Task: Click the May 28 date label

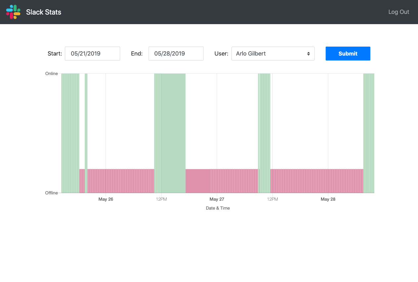Action: (x=328, y=199)
